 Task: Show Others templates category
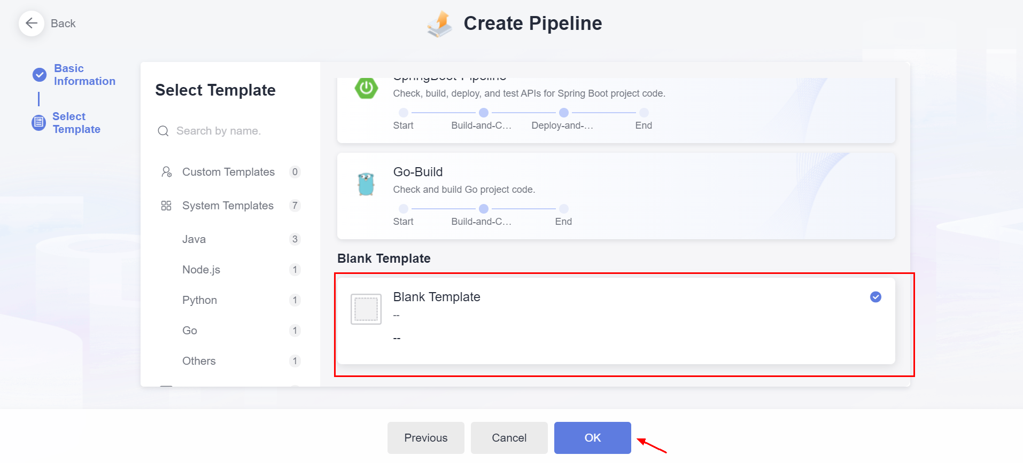click(199, 361)
